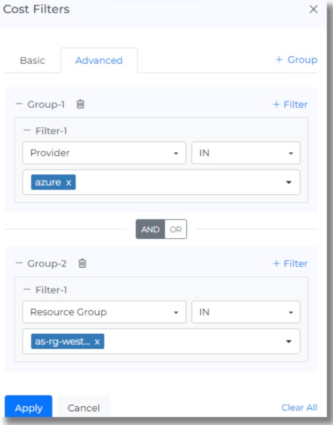Close the Cost Filters dialog

tap(314, 10)
